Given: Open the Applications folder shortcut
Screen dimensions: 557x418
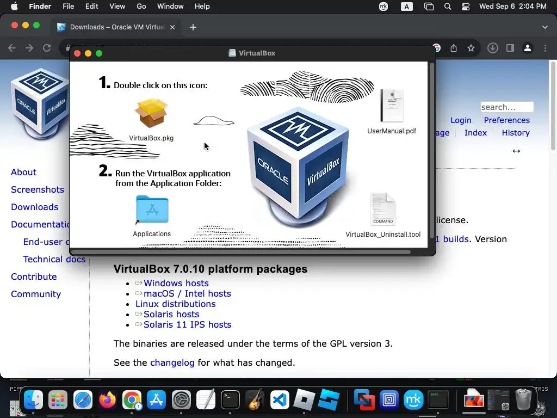Looking at the screenshot, I should pos(152,210).
